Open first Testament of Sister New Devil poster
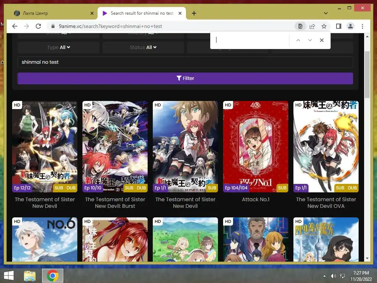The height and width of the screenshot is (283, 377). [45, 146]
